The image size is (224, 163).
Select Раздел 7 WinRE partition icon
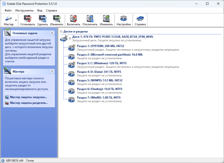point(71,99)
